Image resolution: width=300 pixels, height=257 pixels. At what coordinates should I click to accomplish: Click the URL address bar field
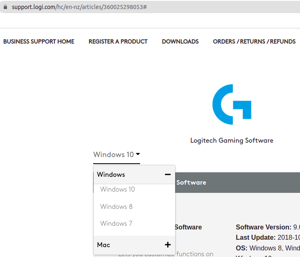tap(150, 7)
